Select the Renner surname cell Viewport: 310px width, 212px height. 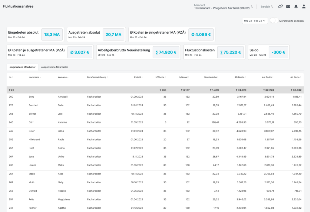(x=33, y=208)
